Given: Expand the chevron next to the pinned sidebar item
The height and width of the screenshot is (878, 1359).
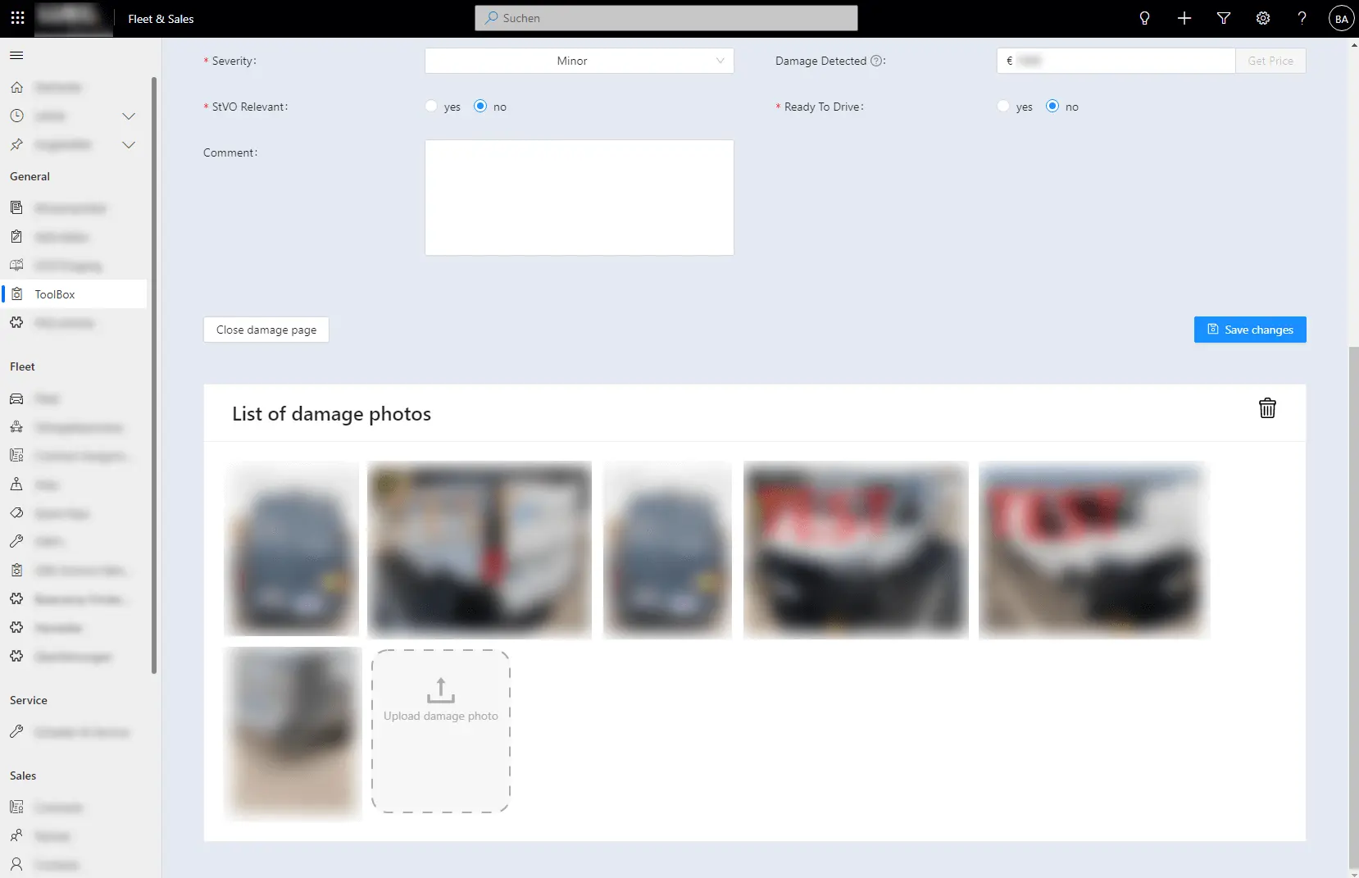Looking at the screenshot, I should point(129,144).
